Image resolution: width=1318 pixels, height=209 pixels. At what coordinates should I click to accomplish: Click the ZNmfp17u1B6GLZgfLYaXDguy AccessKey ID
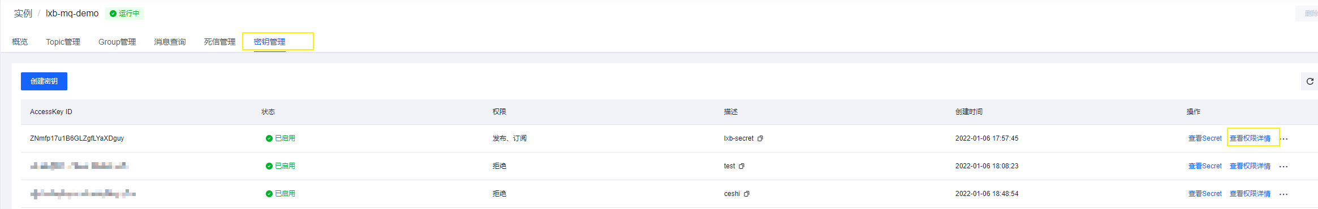77,138
